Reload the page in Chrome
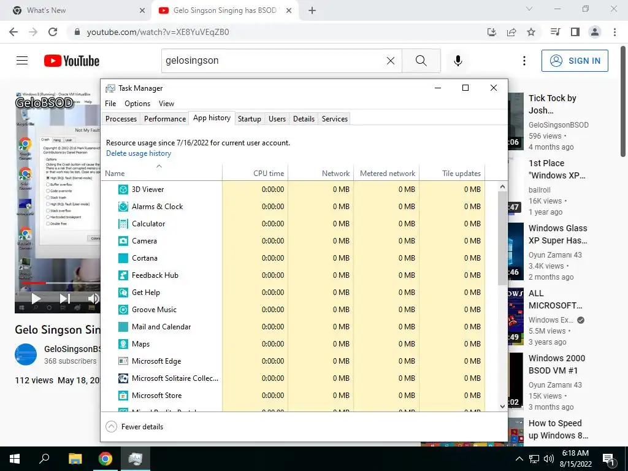The height and width of the screenshot is (471, 628). [53, 32]
